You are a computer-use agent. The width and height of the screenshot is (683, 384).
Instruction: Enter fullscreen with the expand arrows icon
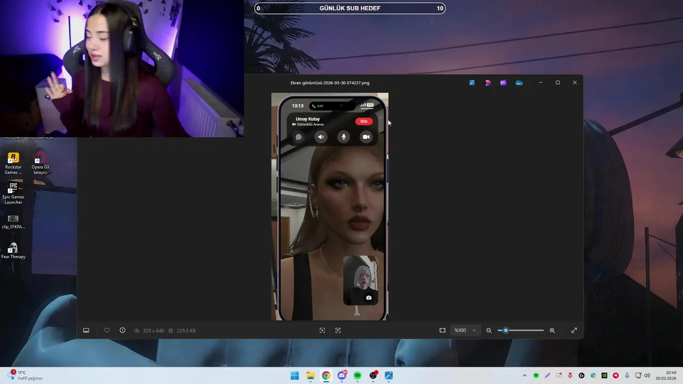pos(574,331)
